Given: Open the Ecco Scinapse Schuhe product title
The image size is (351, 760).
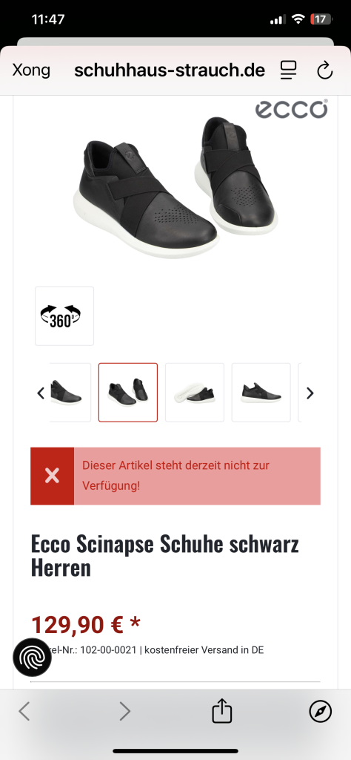Looking at the screenshot, I should pos(165,555).
